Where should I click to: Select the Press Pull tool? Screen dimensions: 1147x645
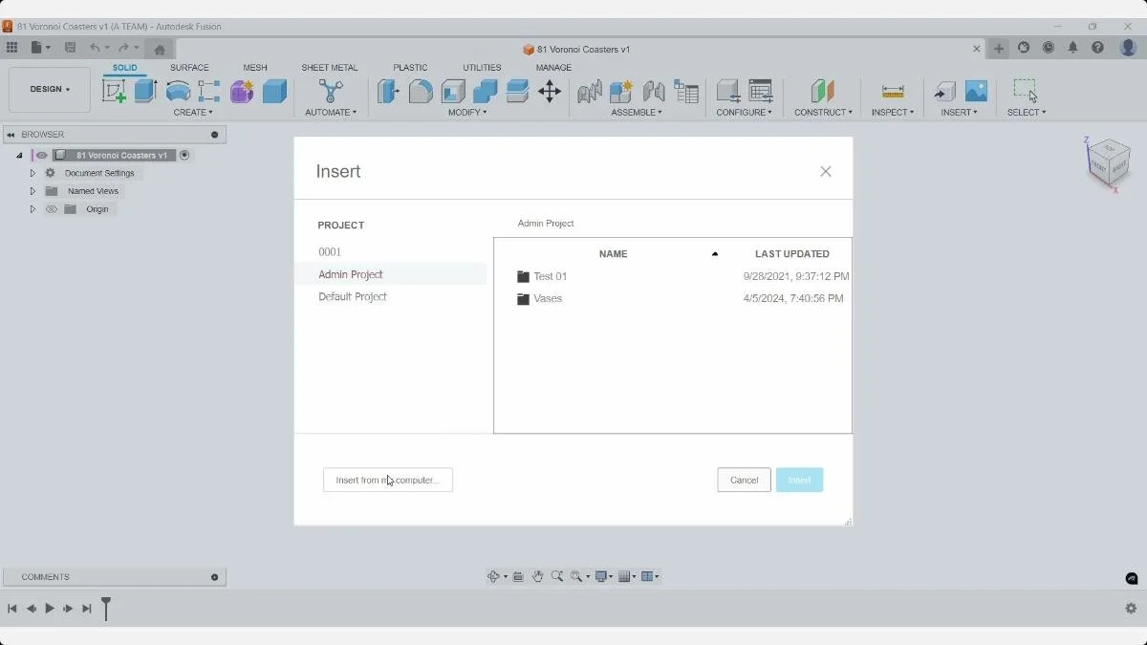[388, 91]
